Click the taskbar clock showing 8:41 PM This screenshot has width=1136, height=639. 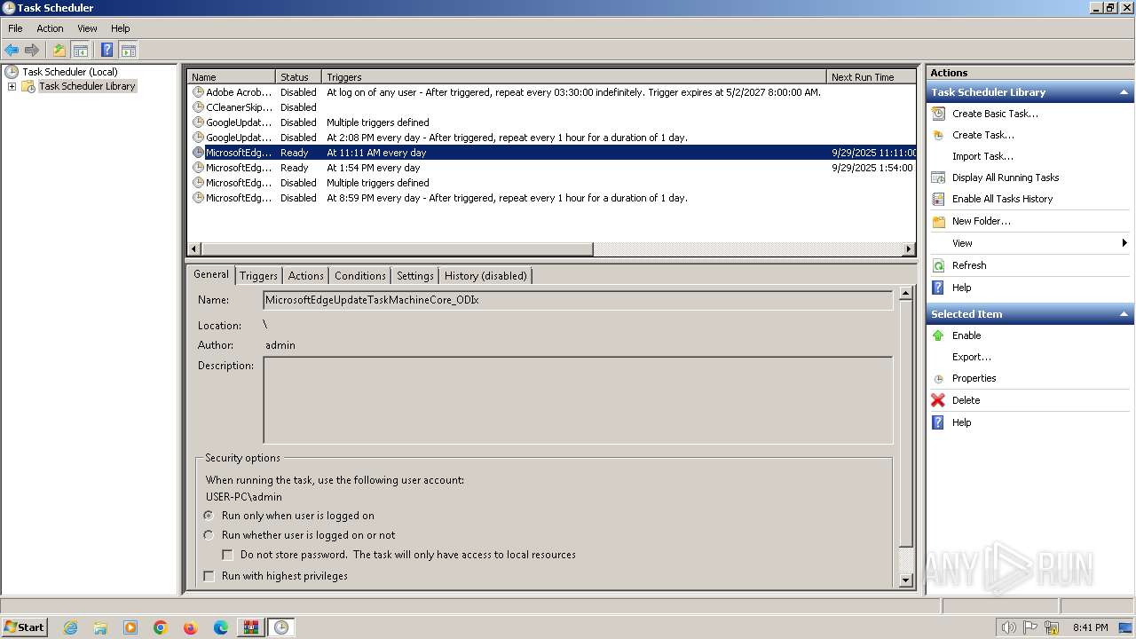[x=1090, y=627]
